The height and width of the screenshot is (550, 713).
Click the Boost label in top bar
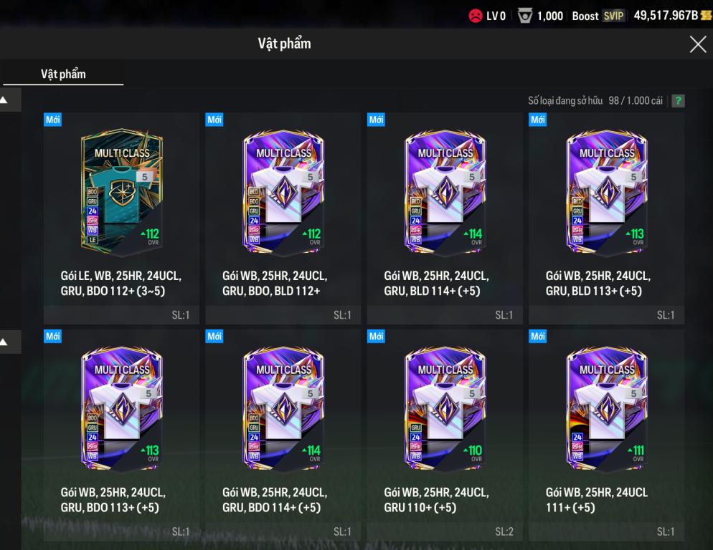point(585,16)
